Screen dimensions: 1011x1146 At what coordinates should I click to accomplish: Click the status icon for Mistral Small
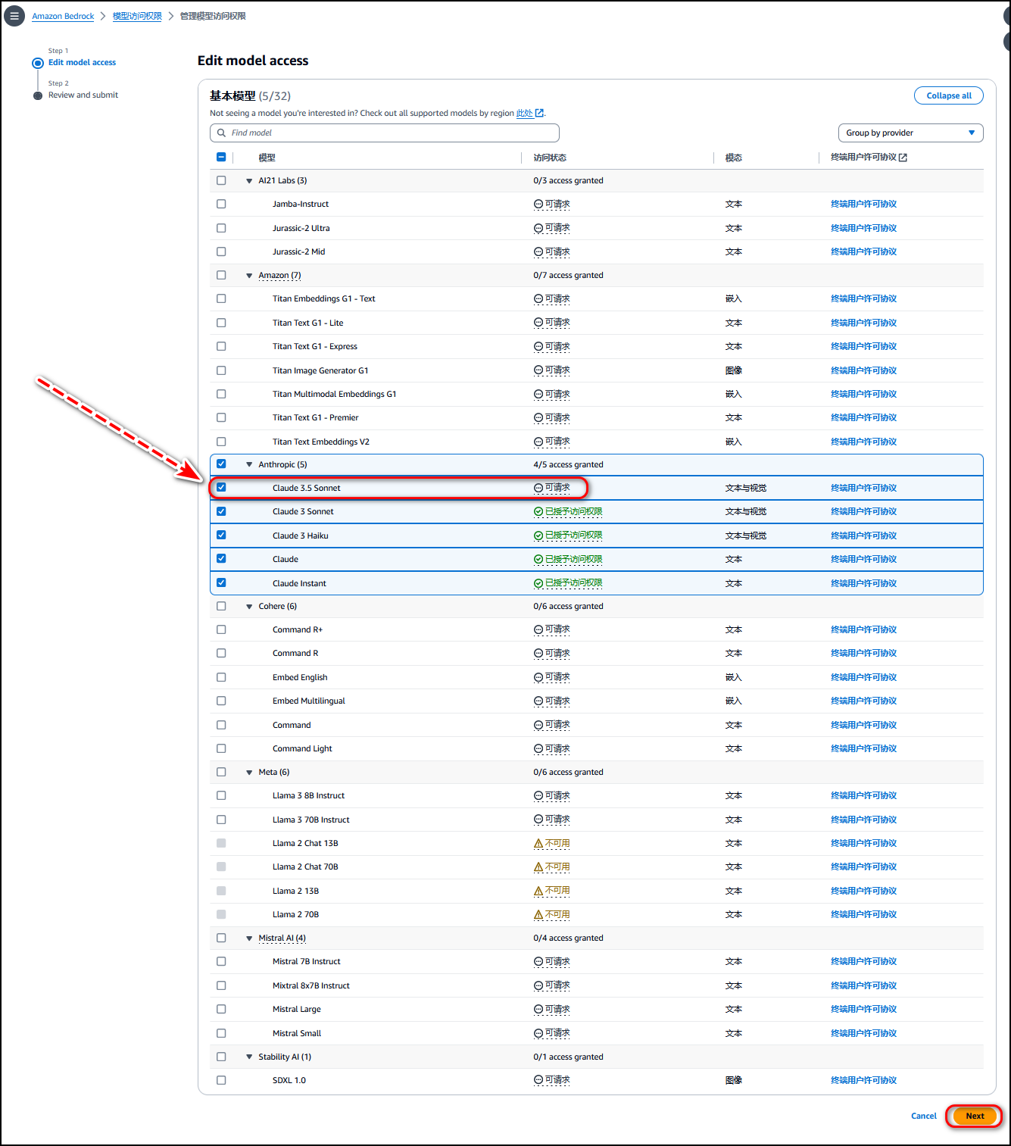538,1033
